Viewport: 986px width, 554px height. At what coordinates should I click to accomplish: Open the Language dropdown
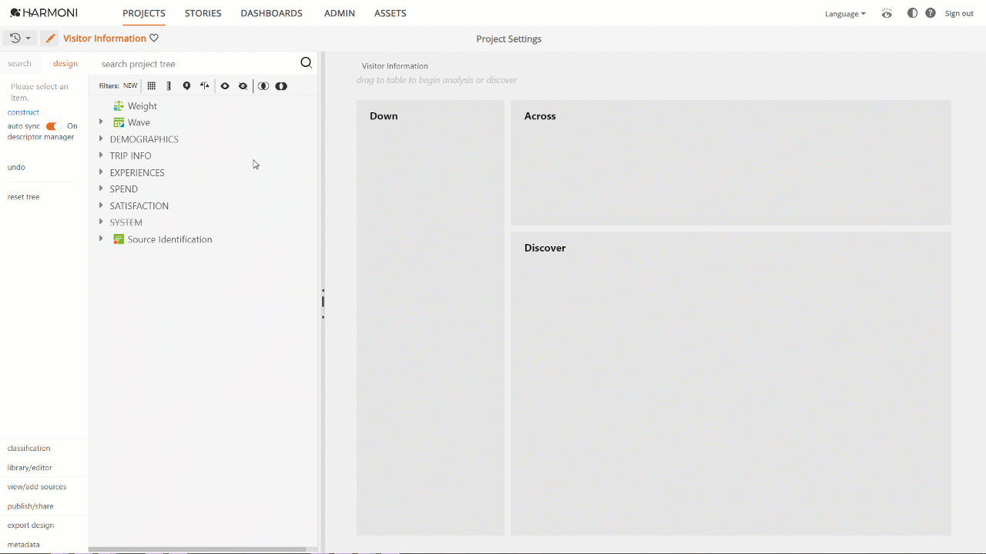click(x=845, y=14)
